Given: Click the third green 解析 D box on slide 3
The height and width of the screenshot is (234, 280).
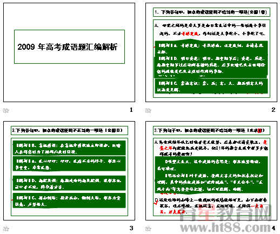Looking at the screenshot, I should coord(69,183).
